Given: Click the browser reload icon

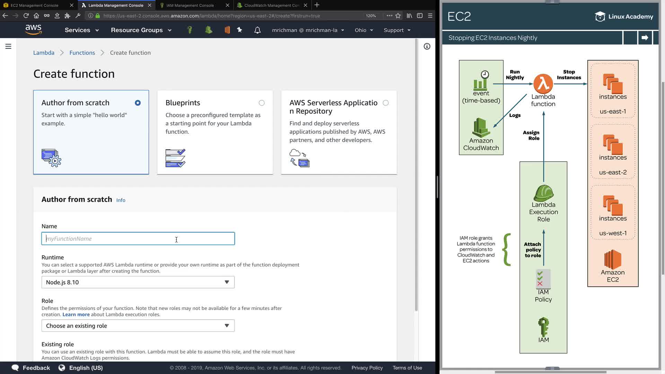Looking at the screenshot, I should (26, 16).
